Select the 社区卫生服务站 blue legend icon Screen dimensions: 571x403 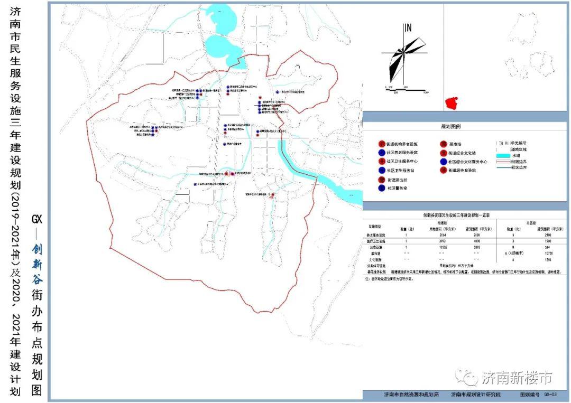click(x=382, y=171)
